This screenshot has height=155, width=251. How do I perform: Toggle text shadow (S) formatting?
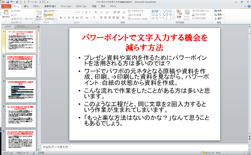73,17
